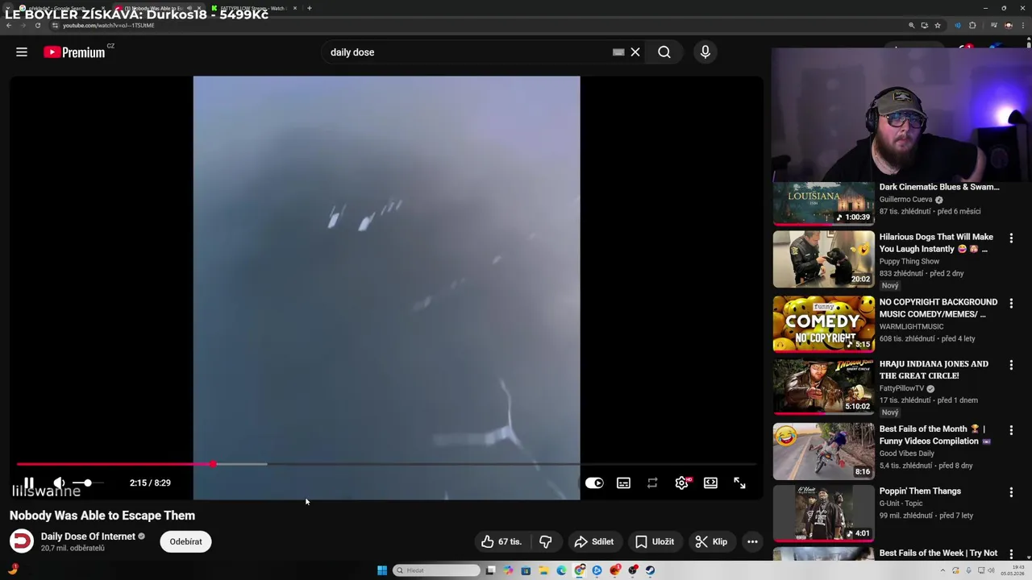This screenshot has height=580, width=1032.
Task: Reload the page with the browser refresh icon
Action: click(37, 25)
